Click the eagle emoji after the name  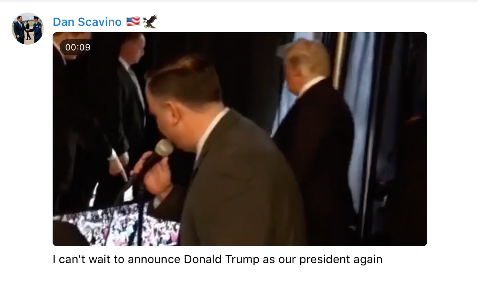150,21
